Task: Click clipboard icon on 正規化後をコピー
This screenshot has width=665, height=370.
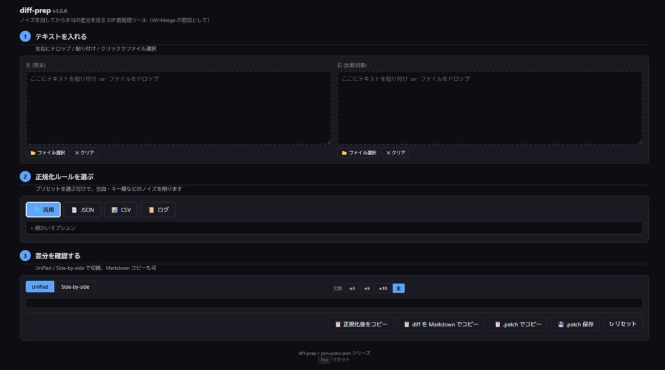Action: 338,325
